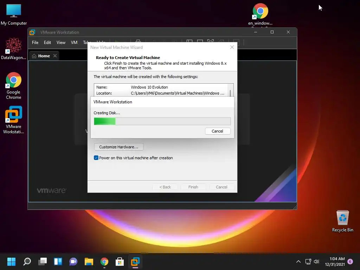The width and height of the screenshot is (360, 270).
Task: Select the Location path value
Action: 178,93
